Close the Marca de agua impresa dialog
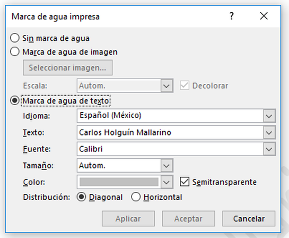This screenshot has width=289, height=238. 264,16
